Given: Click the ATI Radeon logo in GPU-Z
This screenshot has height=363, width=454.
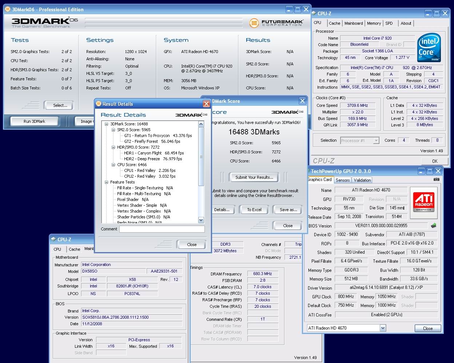Looking at the screenshot, I should coord(423,202).
